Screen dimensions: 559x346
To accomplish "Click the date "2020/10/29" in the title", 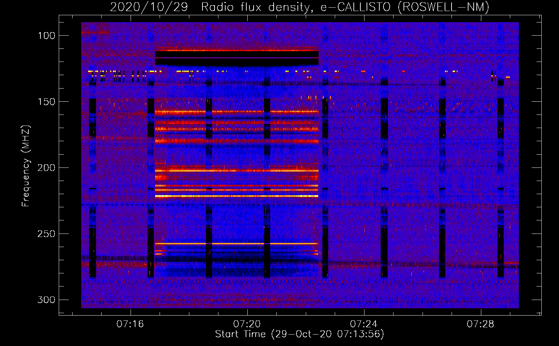I will point(149,7).
